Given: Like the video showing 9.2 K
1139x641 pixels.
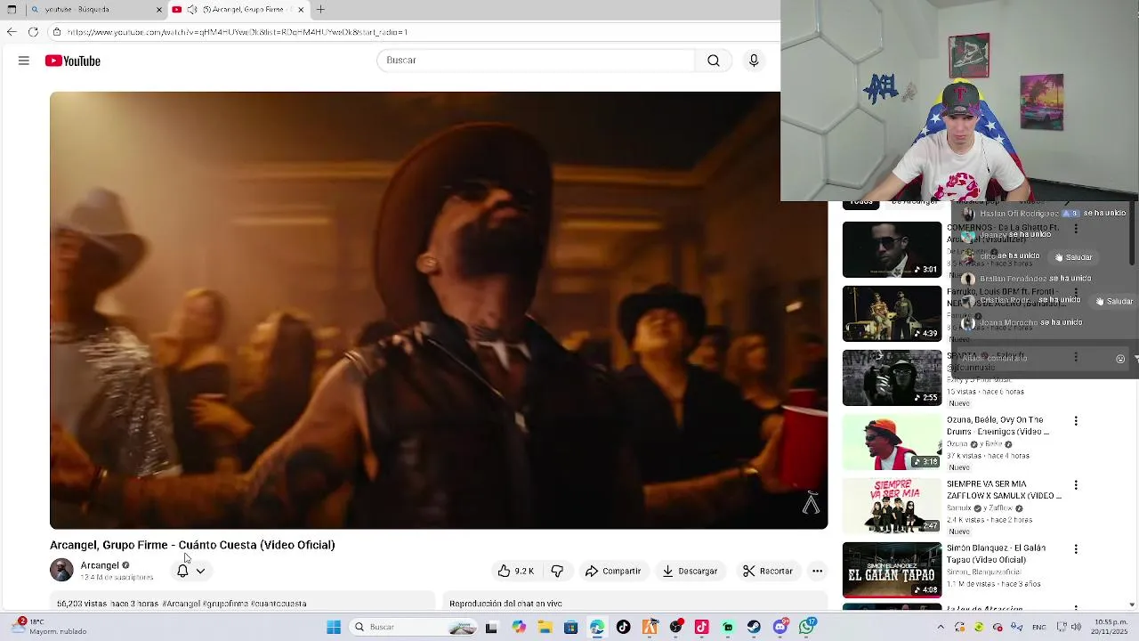Looking at the screenshot, I should [x=516, y=571].
